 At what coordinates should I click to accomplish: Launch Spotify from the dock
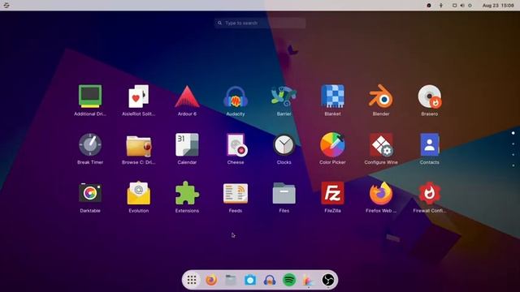click(x=289, y=280)
